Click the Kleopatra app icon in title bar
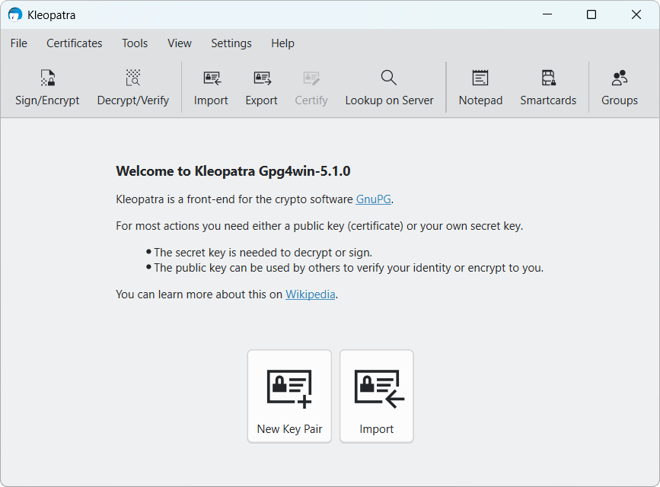Image resolution: width=660 pixels, height=487 pixels. (x=15, y=14)
